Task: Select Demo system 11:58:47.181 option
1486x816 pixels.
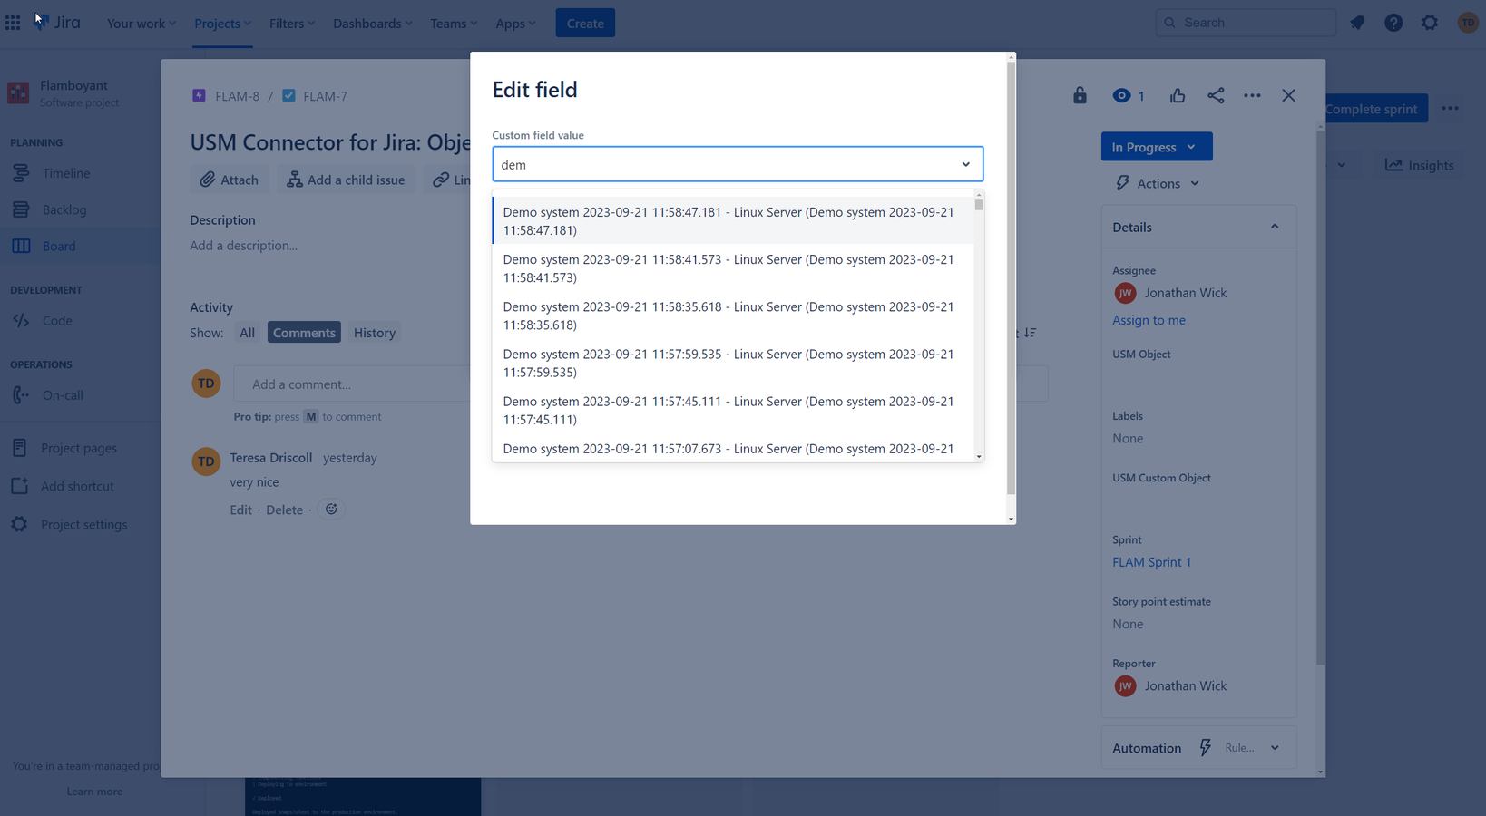Action: tap(733, 220)
